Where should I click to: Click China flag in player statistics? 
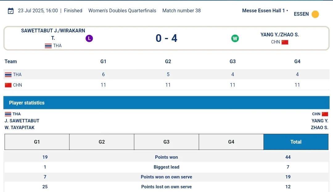pos(325,114)
